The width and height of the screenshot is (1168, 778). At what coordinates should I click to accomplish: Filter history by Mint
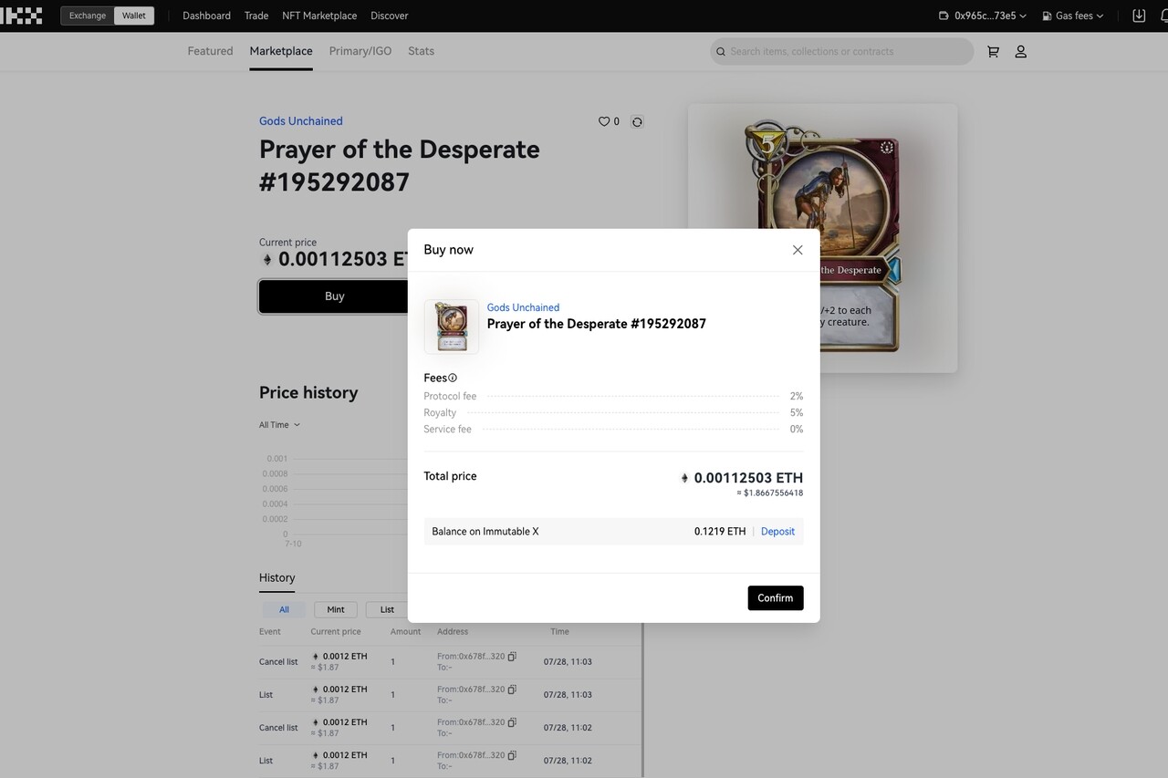pos(336,609)
